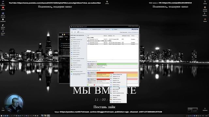The width and height of the screenshot is (209, 117).
Task: Open the aida64 desktop shortcut
Action: (x=3, y=8)
